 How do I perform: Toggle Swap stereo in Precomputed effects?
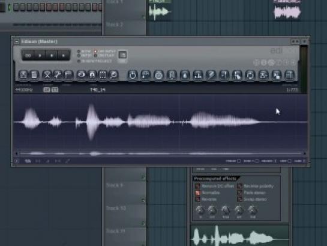252,199
